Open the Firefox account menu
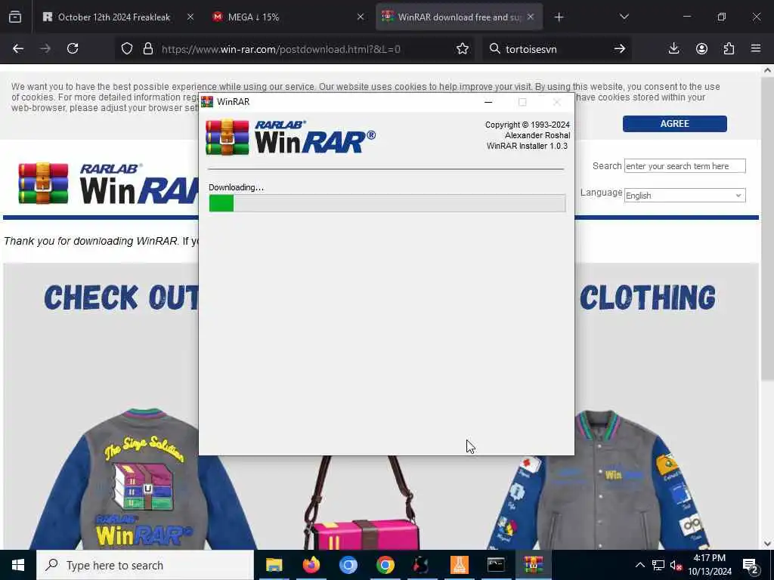This screenshot has width=774, height=580. [701, 48]
